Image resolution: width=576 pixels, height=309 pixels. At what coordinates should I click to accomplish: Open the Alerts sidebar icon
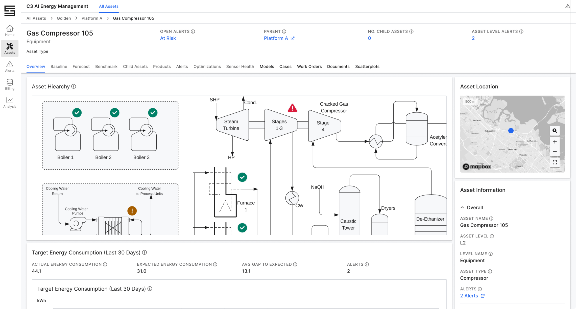pos(10,67)
